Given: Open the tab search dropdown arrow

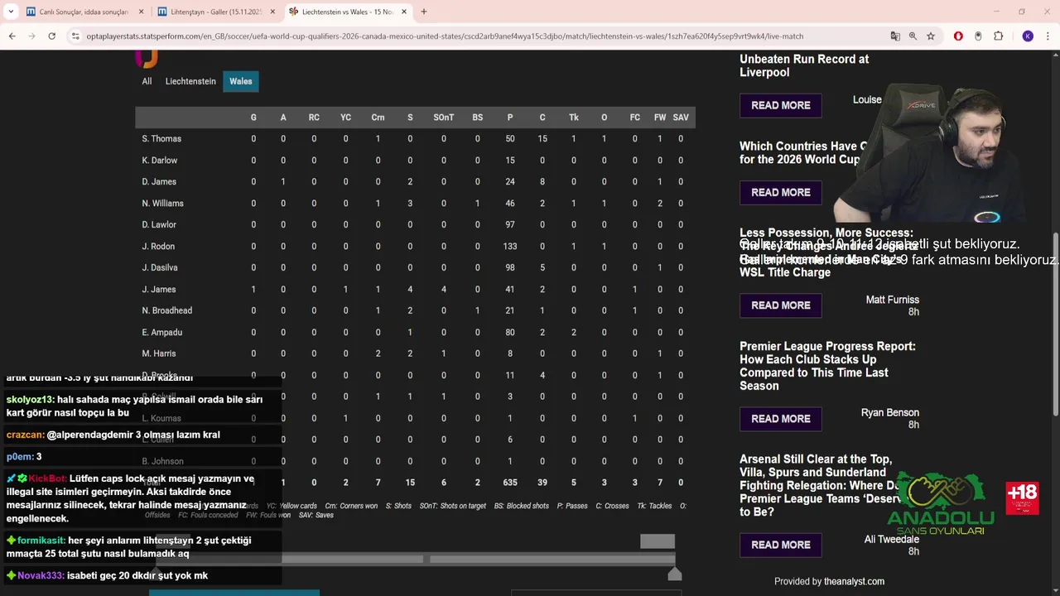Looking at the screenshot, I should [11, 12].
